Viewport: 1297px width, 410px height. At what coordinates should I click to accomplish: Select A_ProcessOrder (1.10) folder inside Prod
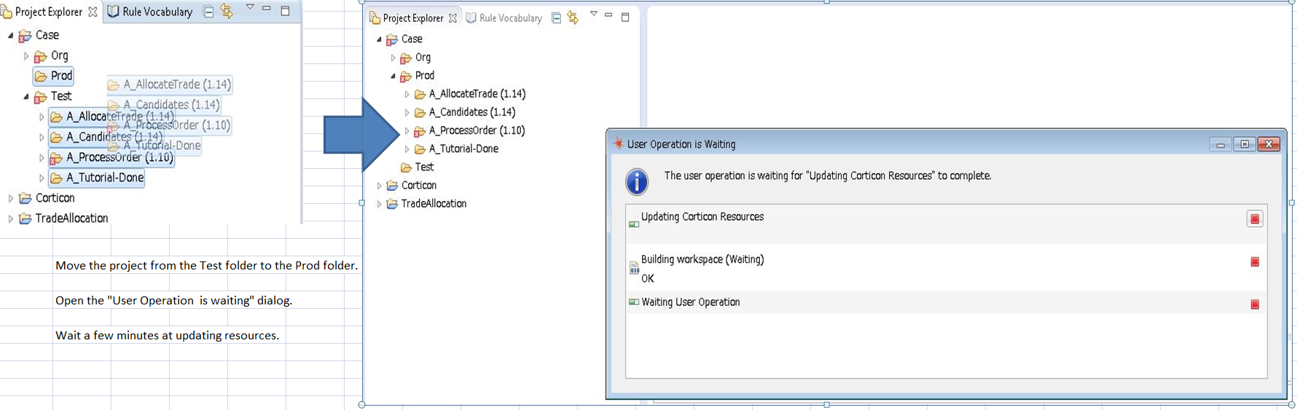pos(469,130)
